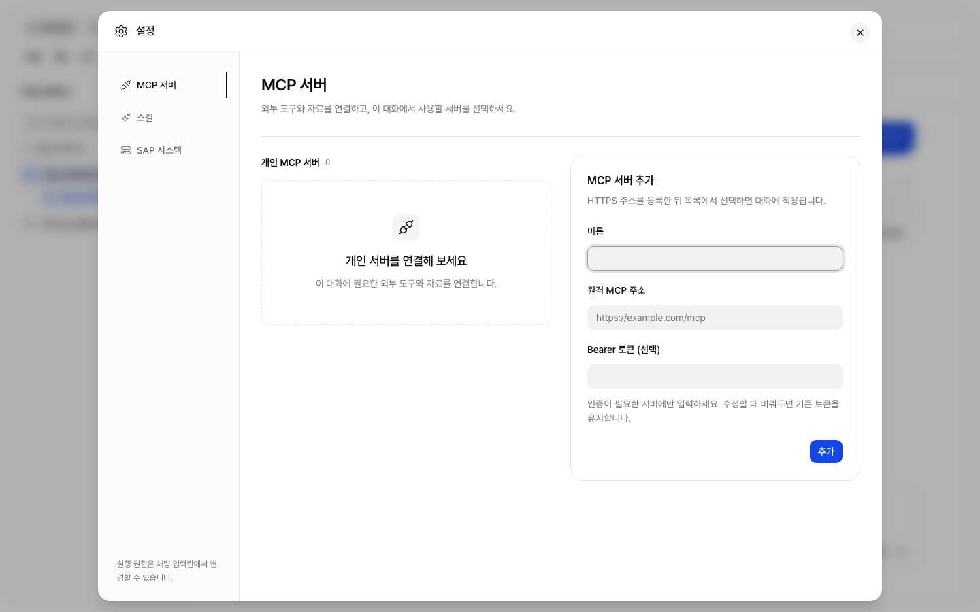Click the 'MCP 서버 추가' form title
This screenshot has height=612, width=980.
(621, 180)
